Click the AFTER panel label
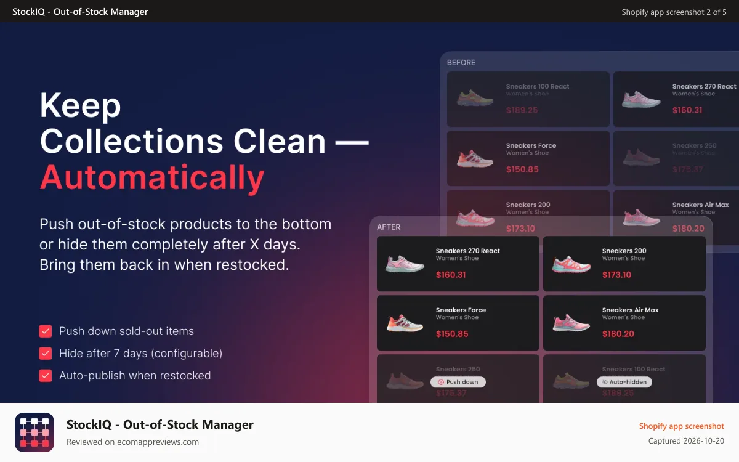The image size is (739, 462). 389,227
